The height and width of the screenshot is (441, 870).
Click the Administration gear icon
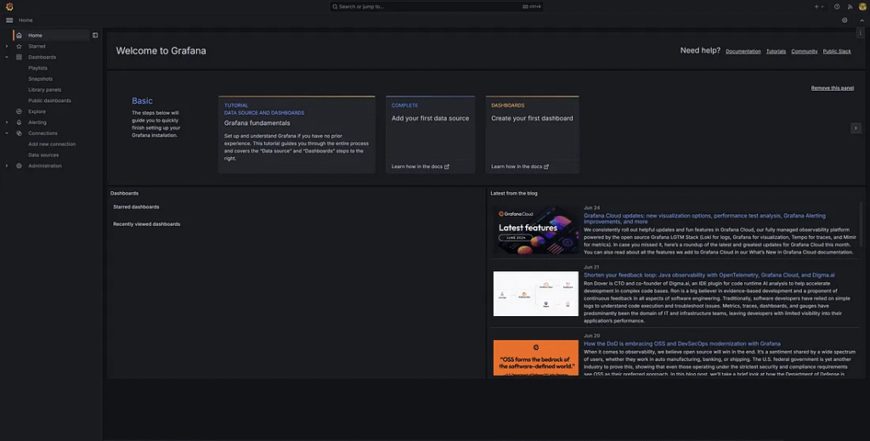coord(19,166)
